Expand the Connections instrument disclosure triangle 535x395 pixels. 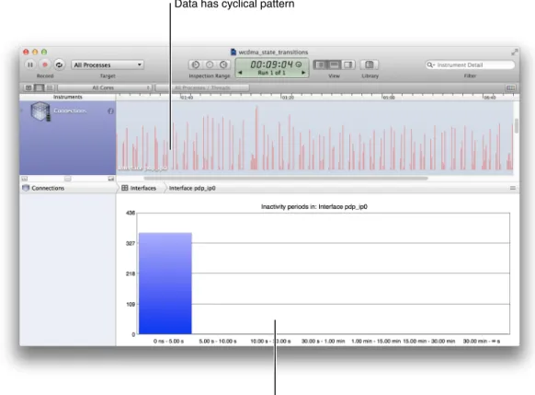click(x=22, y=110)
